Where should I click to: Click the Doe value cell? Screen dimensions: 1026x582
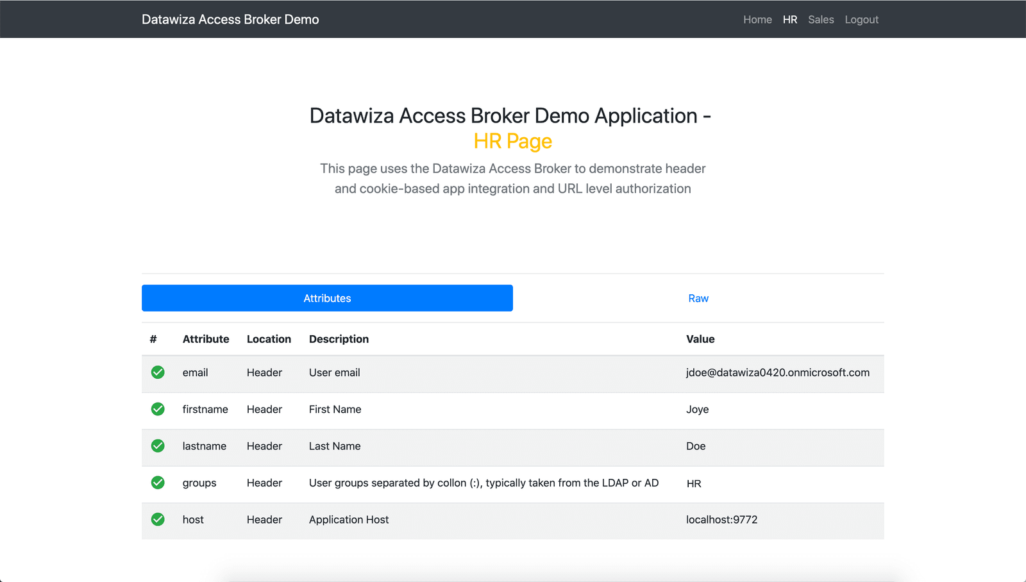(696, 446)
